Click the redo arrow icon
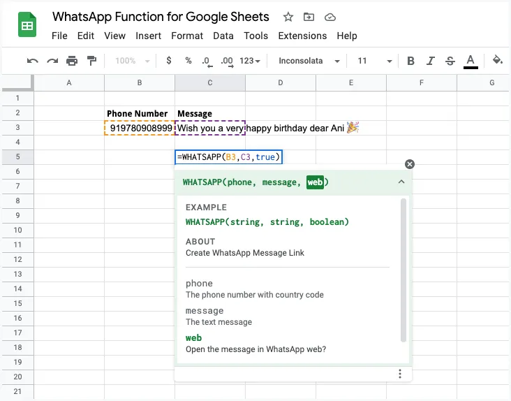This screenshot has width=511, height=401. click(52, 61)
